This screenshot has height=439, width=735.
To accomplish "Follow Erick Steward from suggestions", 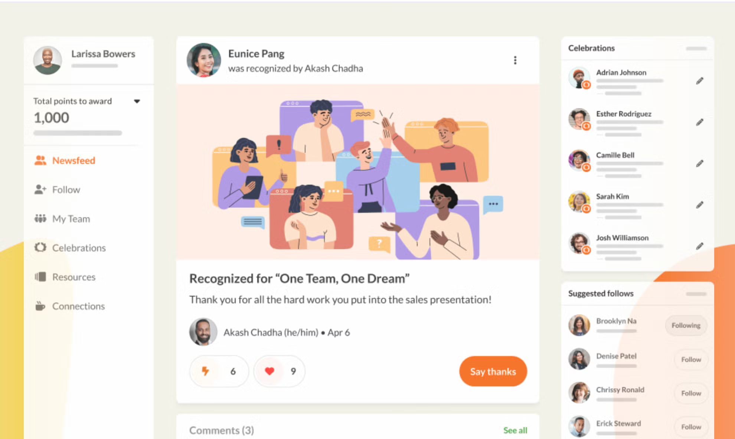I will [691, 427].
